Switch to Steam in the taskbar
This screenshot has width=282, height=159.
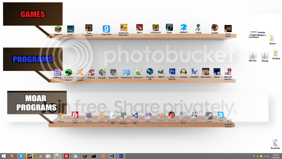point(29,156)
